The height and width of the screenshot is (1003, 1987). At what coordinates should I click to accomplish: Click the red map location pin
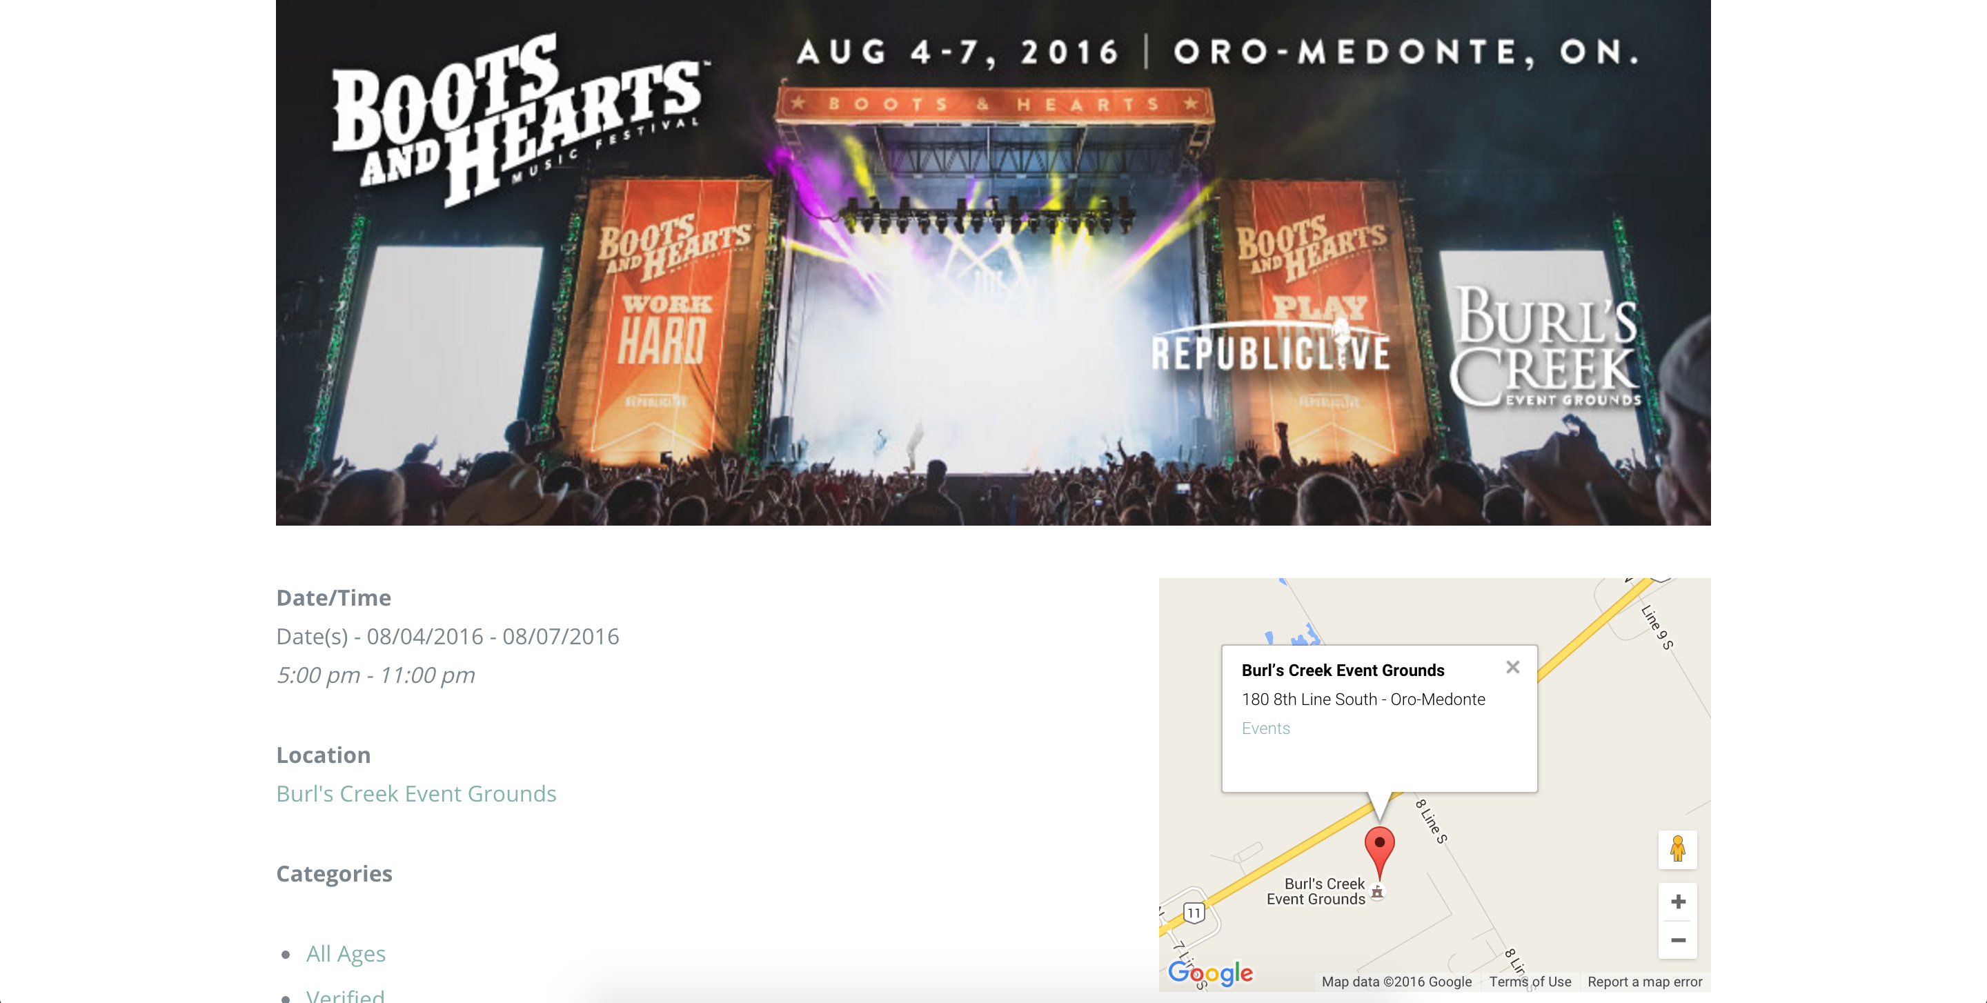(x=1379, y=852)
